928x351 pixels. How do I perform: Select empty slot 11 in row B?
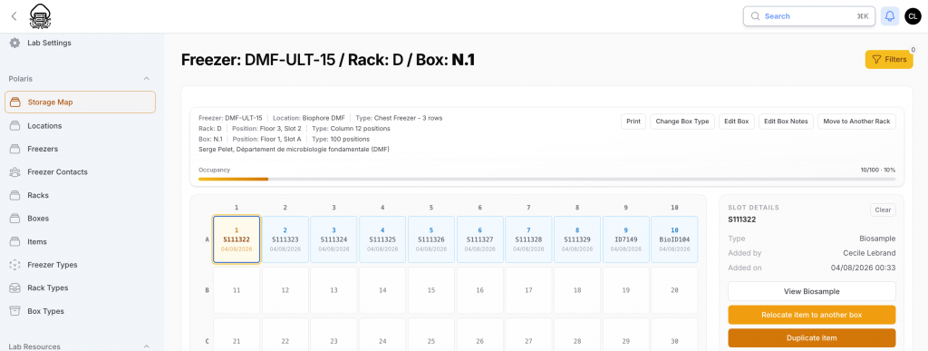coord(237,290)
